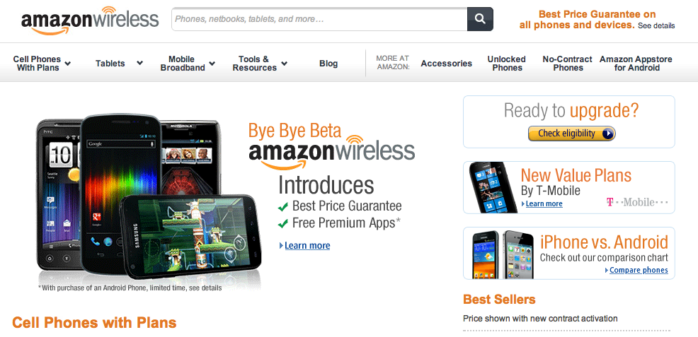
Task: Follow the Compare phones link
Action: [639, 270]
